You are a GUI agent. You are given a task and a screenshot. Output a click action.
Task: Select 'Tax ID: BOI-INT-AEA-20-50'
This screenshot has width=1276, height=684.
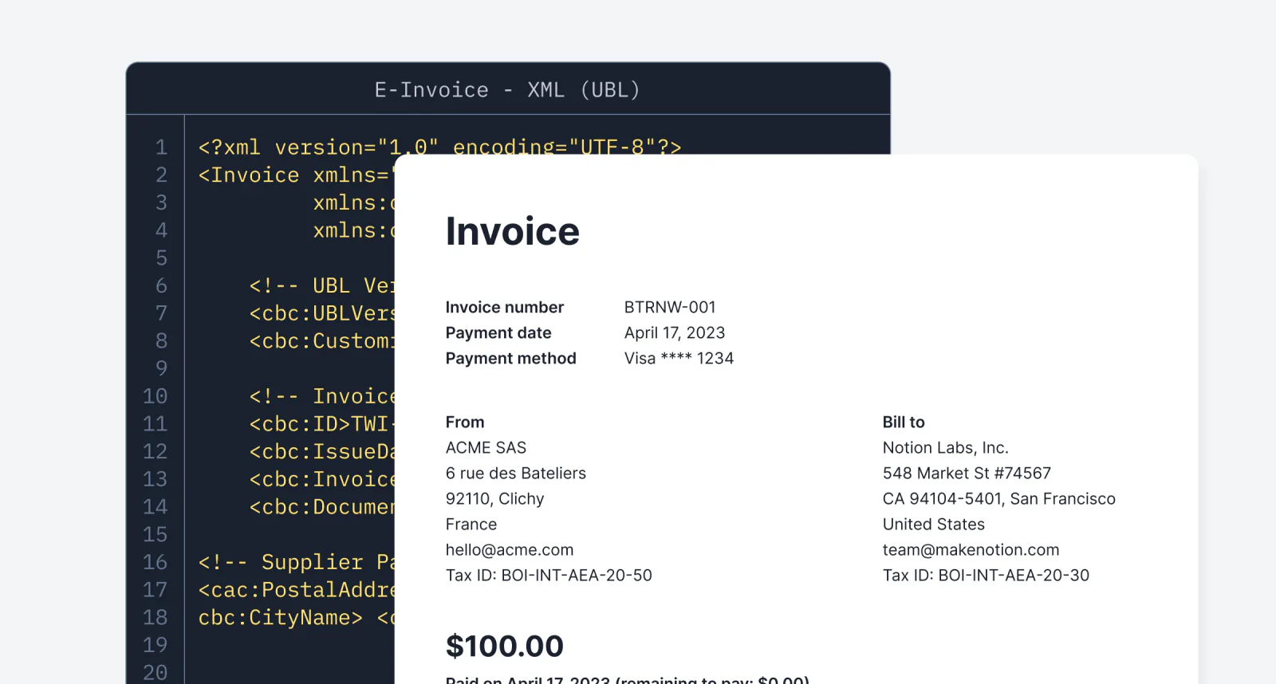coord(549,576)
